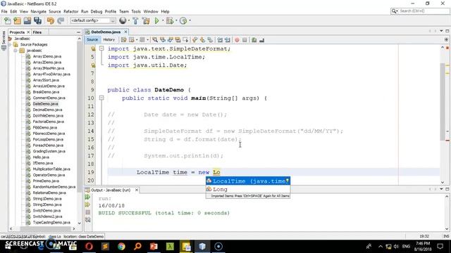Click the Undo toolbar icon
Screen dimensions: 451x253
tap(51, 20)
